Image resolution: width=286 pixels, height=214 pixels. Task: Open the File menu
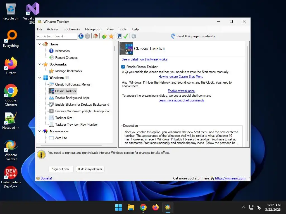coord(40,29)
